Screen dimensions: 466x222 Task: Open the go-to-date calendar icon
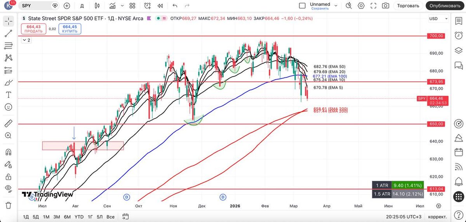pyautogui.click(x=125, y=217)
